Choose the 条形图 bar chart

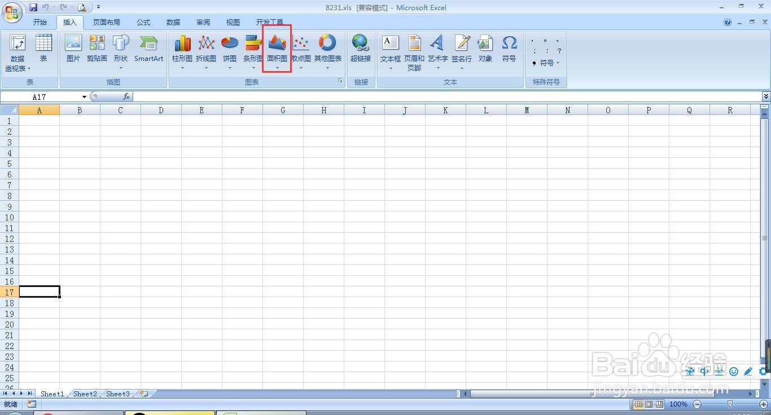tap(253, 52)
